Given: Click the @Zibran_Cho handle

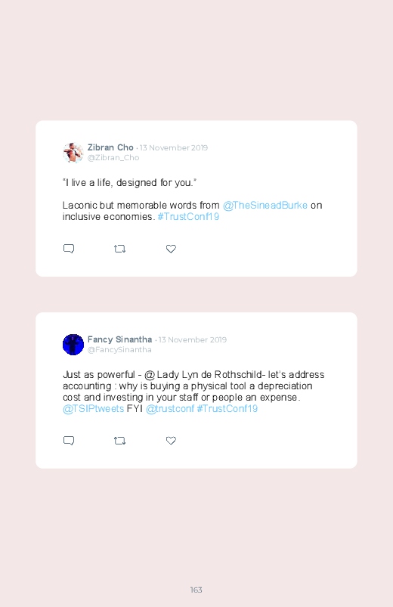Looking at the screenshot, I should [113, 157].
